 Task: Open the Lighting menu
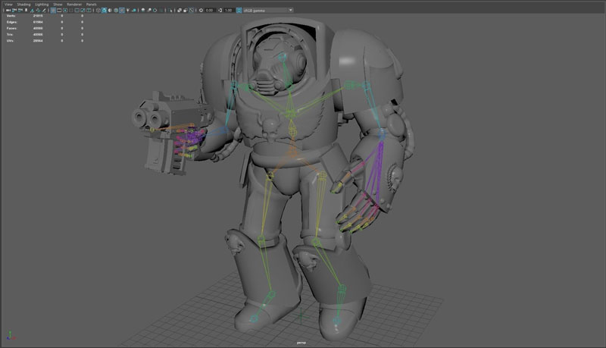(42, 4)
